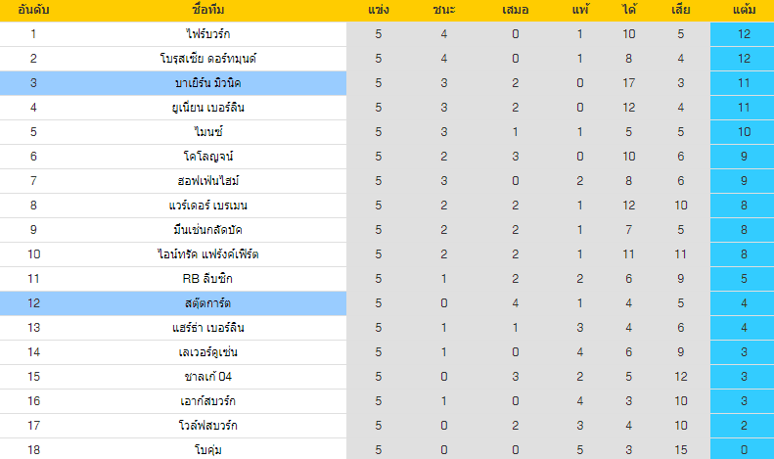Click team ชาลเก้ 04
The height and width of the screenshot is (459, 774).
click(207, 377)
